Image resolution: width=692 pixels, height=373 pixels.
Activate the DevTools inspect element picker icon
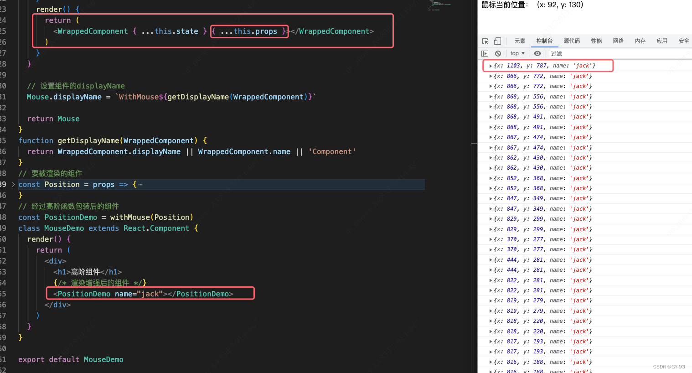tap(485, 41)
